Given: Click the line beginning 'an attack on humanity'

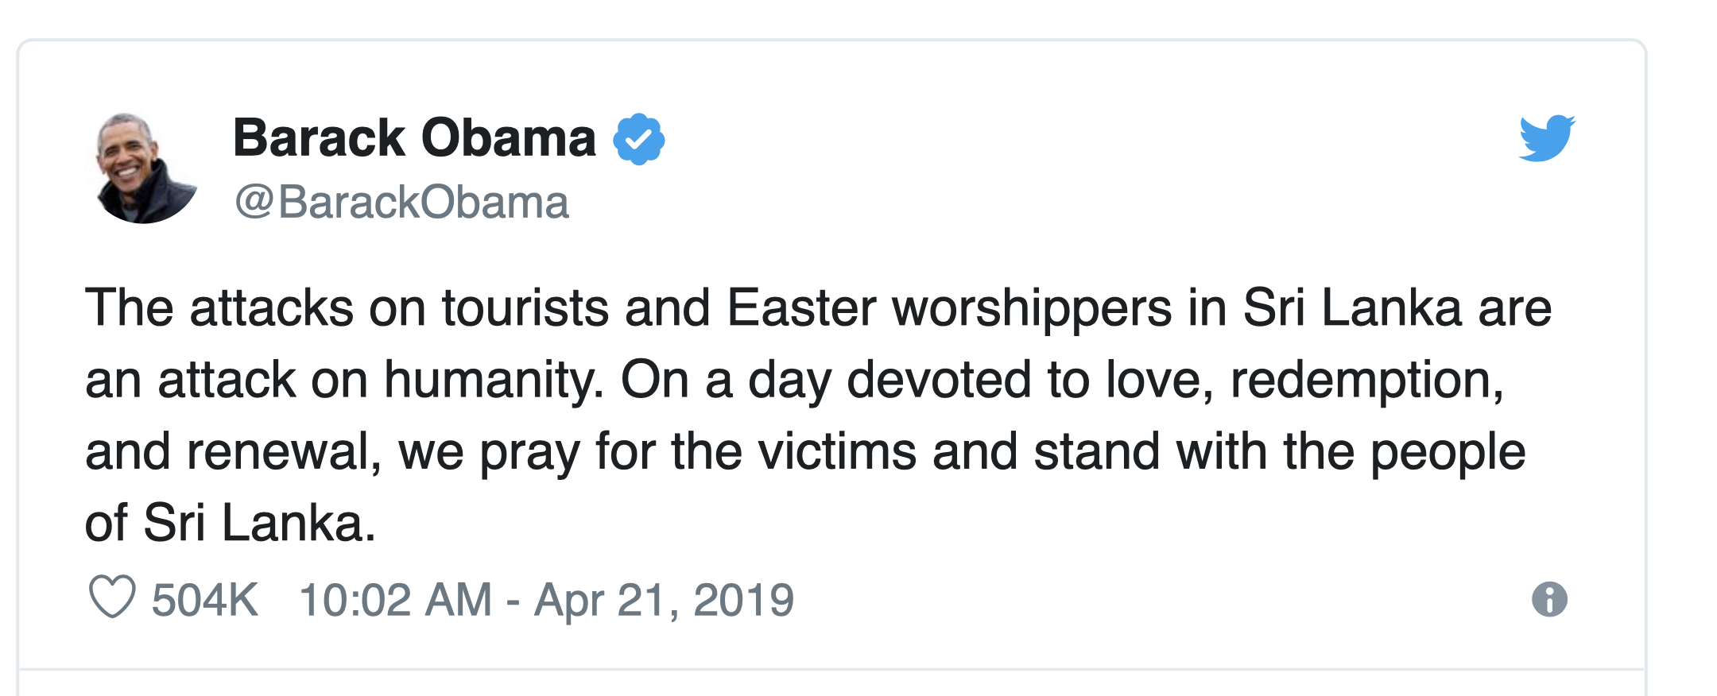Looking at the screenshot, I should click(795, 380).
